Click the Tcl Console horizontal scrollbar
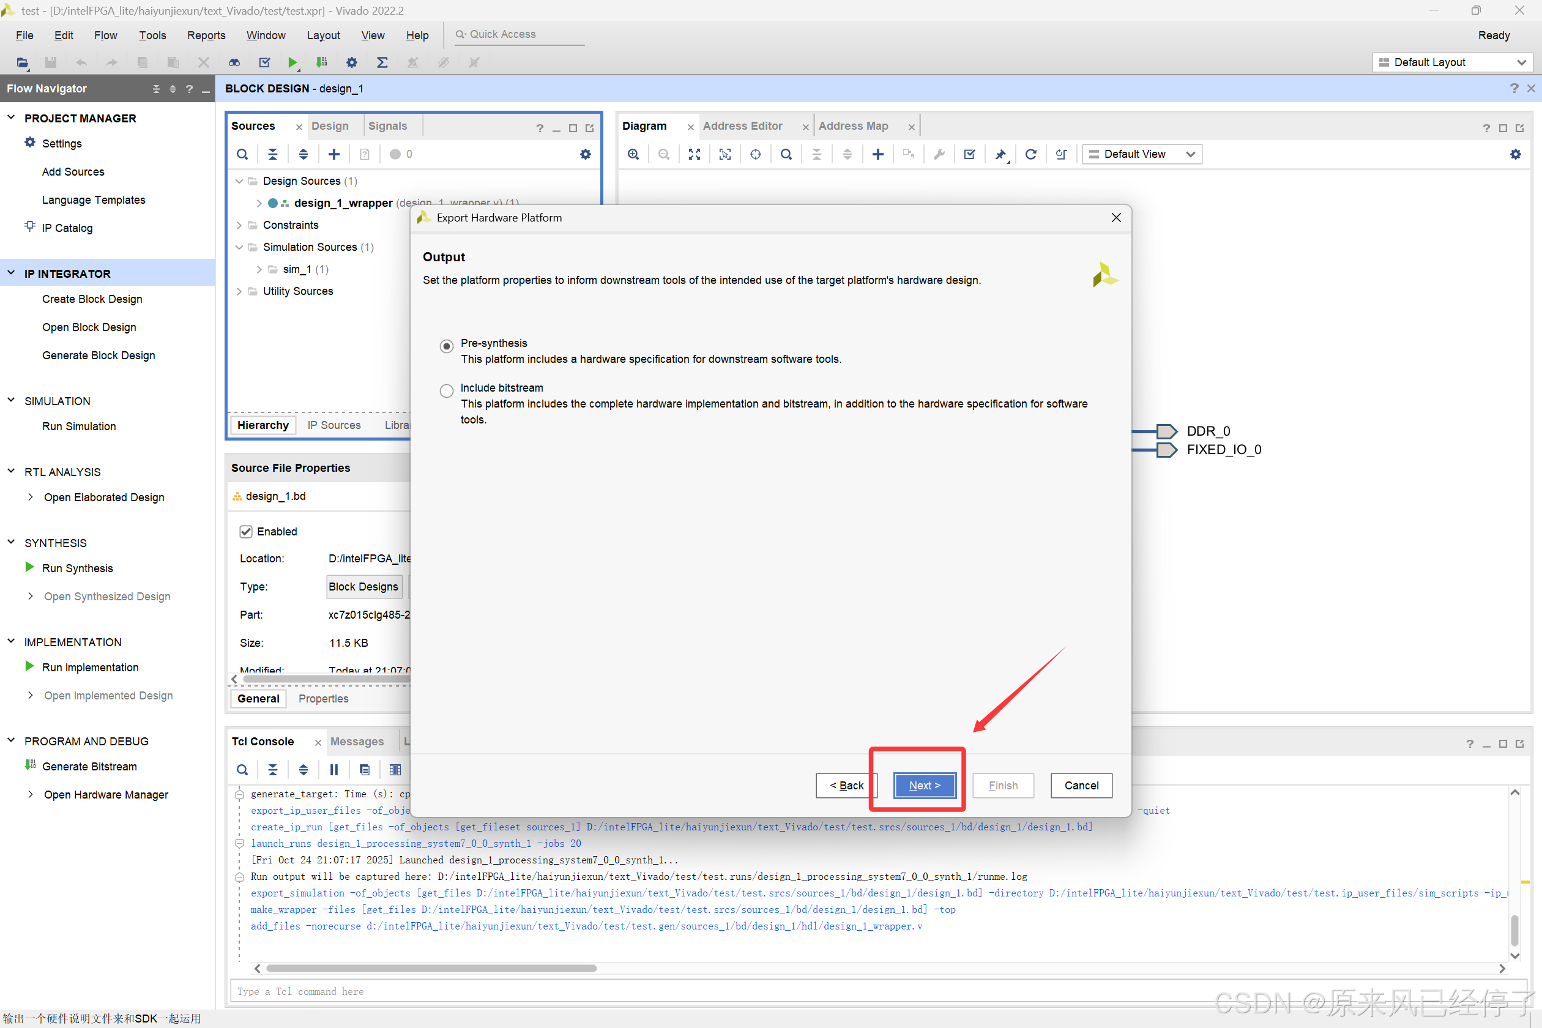Screen dimensions: 1542x1028 431,968
